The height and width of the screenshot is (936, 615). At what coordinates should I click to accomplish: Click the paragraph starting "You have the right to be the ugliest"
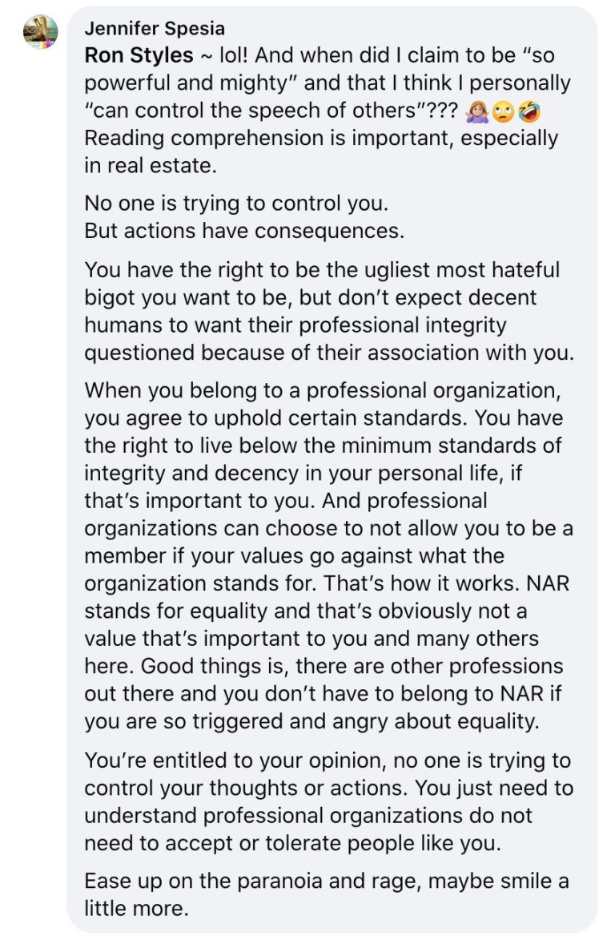[329, 311]
